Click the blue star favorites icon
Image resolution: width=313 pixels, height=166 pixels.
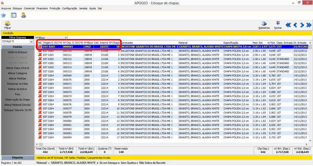coord(3,15)
